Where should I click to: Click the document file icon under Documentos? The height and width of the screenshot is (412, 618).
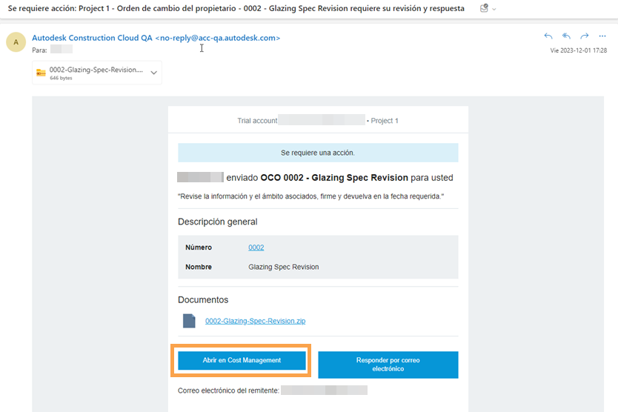[x=189, y=321]
